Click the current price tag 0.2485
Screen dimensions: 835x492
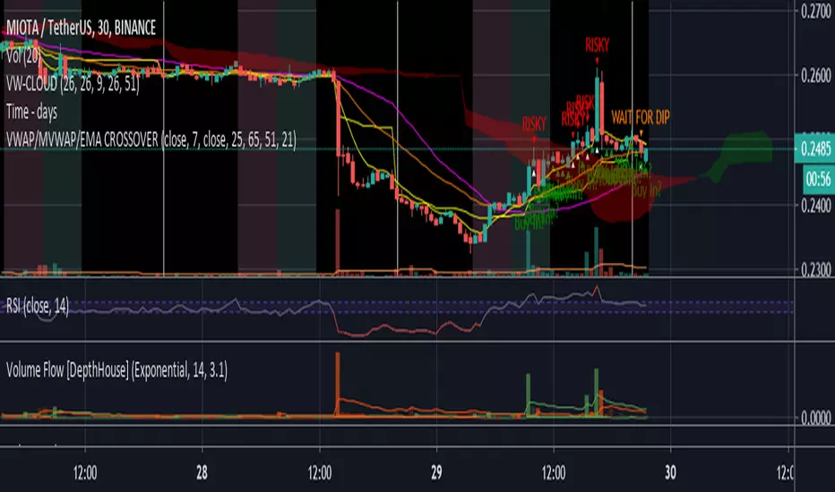pos(814,148)
